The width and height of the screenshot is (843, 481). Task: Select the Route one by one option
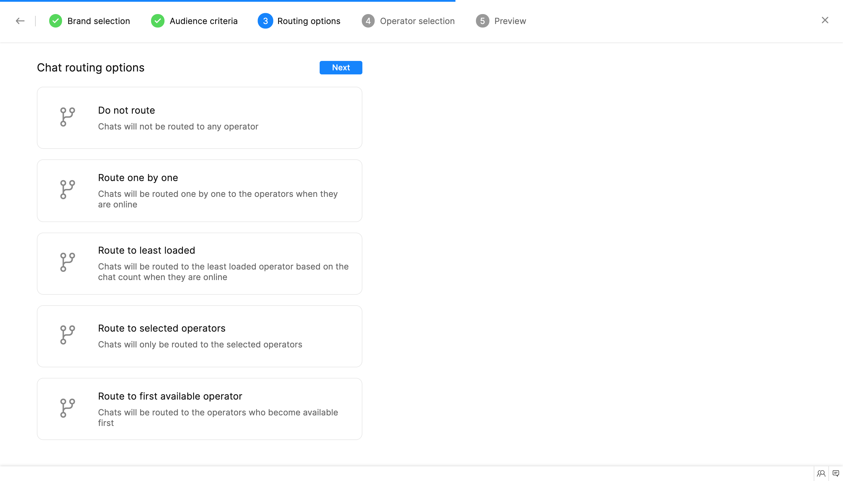coord(199,191)
